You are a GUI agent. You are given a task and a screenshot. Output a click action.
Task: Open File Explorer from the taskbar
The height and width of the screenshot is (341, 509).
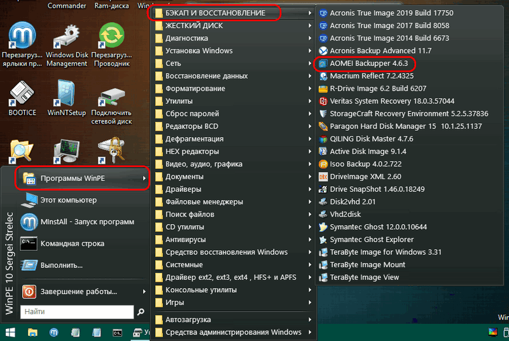pyautogui.click(x=32, y=333)
